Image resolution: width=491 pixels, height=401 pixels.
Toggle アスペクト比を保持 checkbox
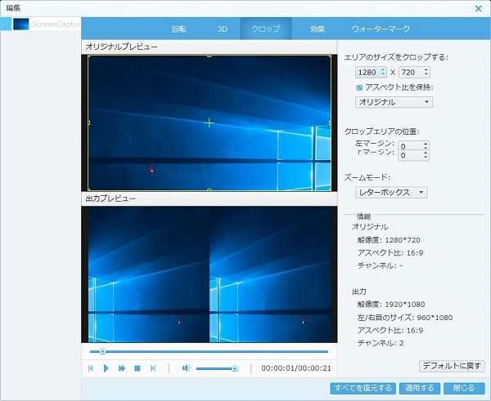pos(359,88)
